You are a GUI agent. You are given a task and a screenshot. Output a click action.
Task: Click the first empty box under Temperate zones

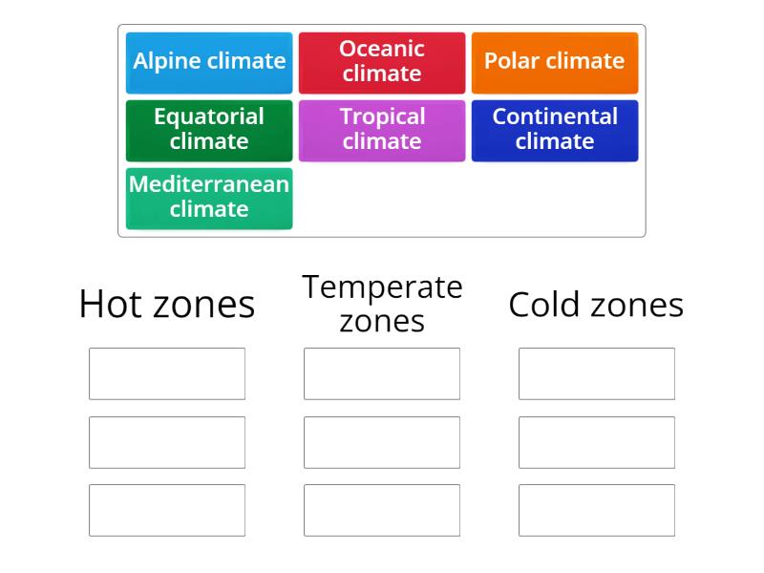click(x=382, y=373)
